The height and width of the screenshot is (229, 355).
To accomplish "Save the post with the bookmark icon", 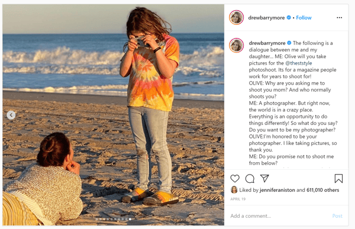I will (x=338, y=178).
